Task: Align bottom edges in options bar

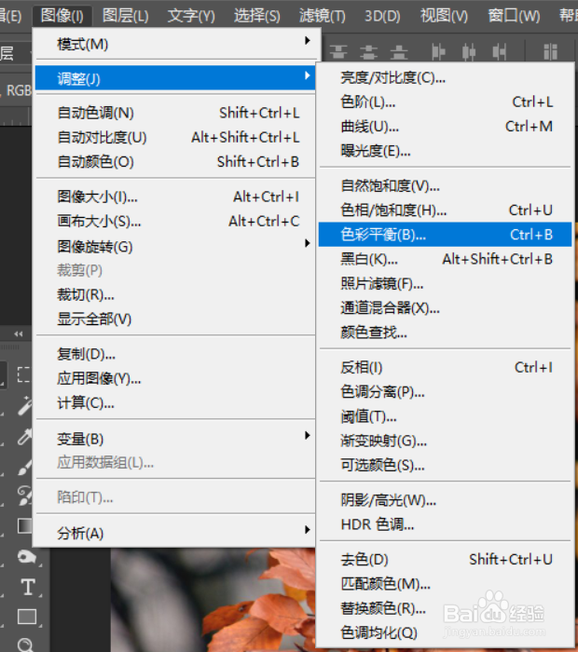Action: pos(399,52)
